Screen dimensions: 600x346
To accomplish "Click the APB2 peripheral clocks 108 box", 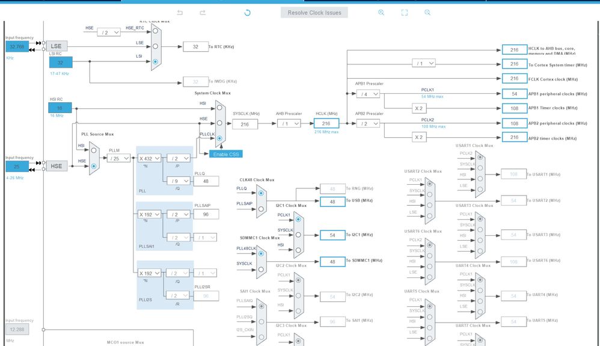I will tap(515, 123).
